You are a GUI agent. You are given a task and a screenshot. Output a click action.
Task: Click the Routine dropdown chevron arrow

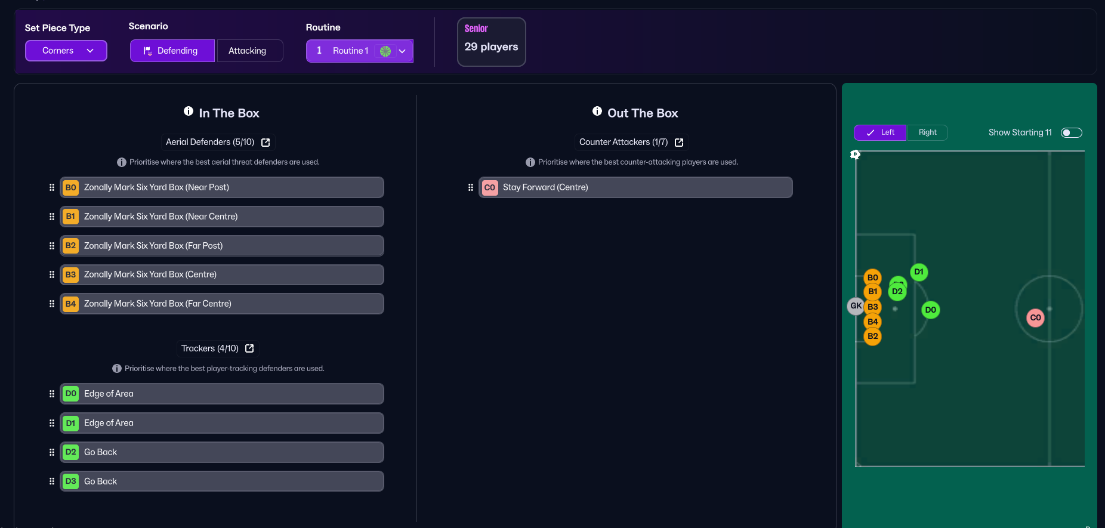coord(403,51)
